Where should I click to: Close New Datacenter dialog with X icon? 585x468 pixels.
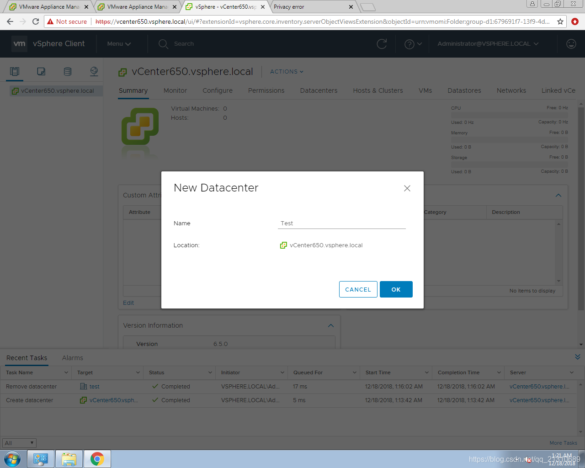407,188
